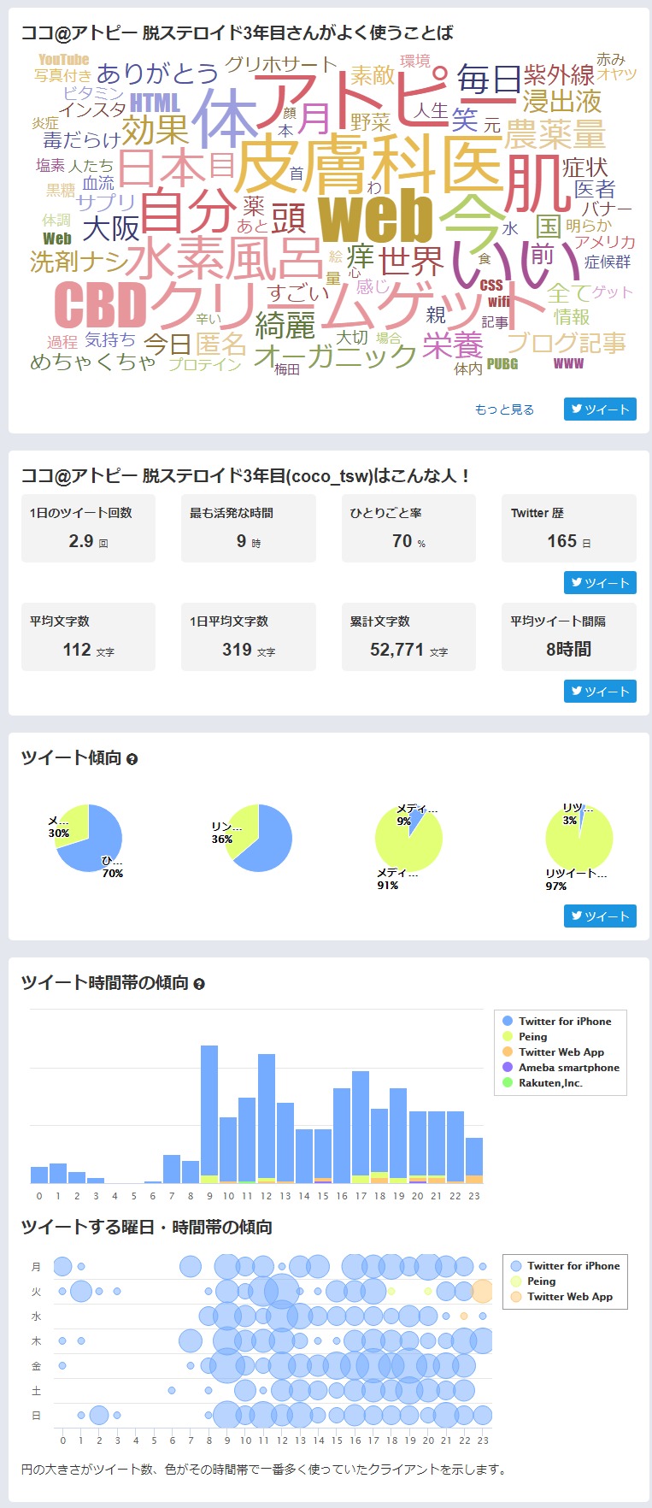Click the word 浸出液 in the word cloud

561,102
